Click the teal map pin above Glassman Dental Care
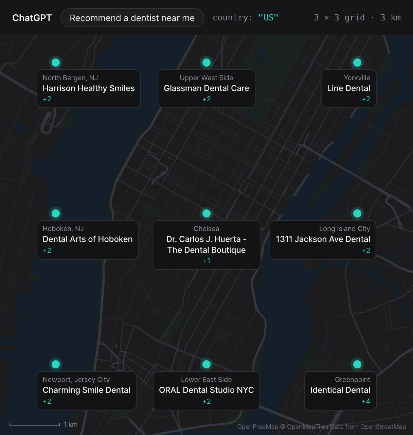Image resolution: width=413 pixels, height=435 pixels. 206,63
